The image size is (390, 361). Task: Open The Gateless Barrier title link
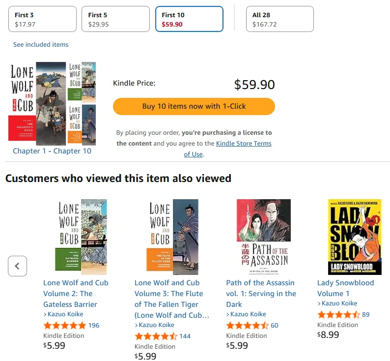pos(76,294)
